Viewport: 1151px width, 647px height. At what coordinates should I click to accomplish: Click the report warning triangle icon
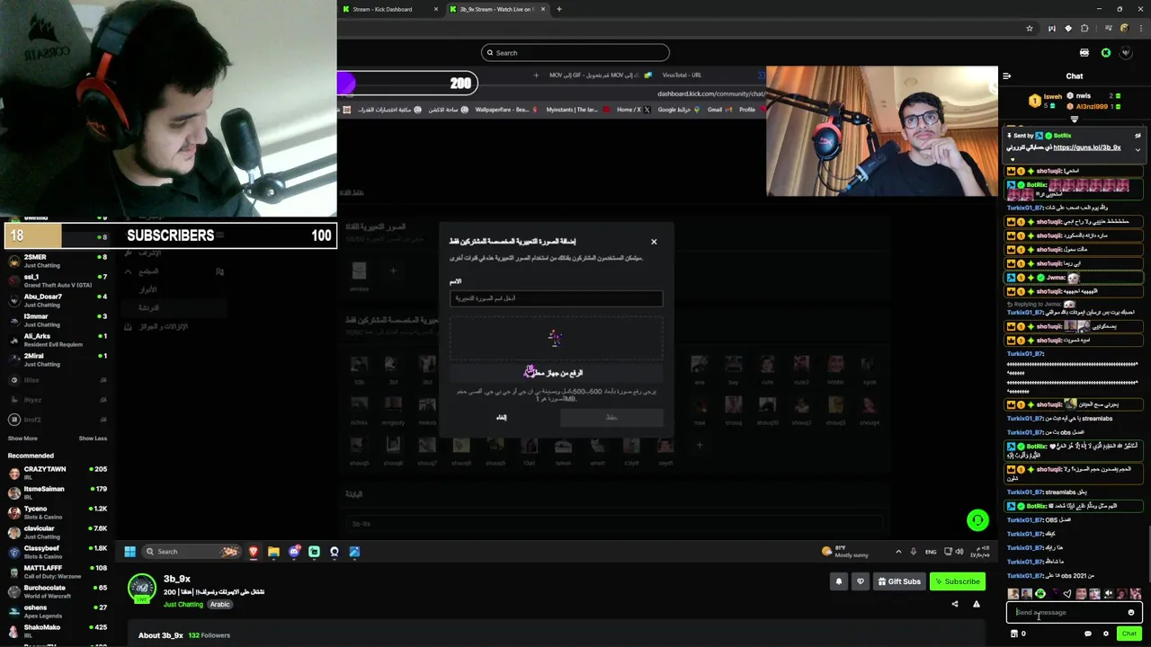pyautogui.click(x=977, y=604)
